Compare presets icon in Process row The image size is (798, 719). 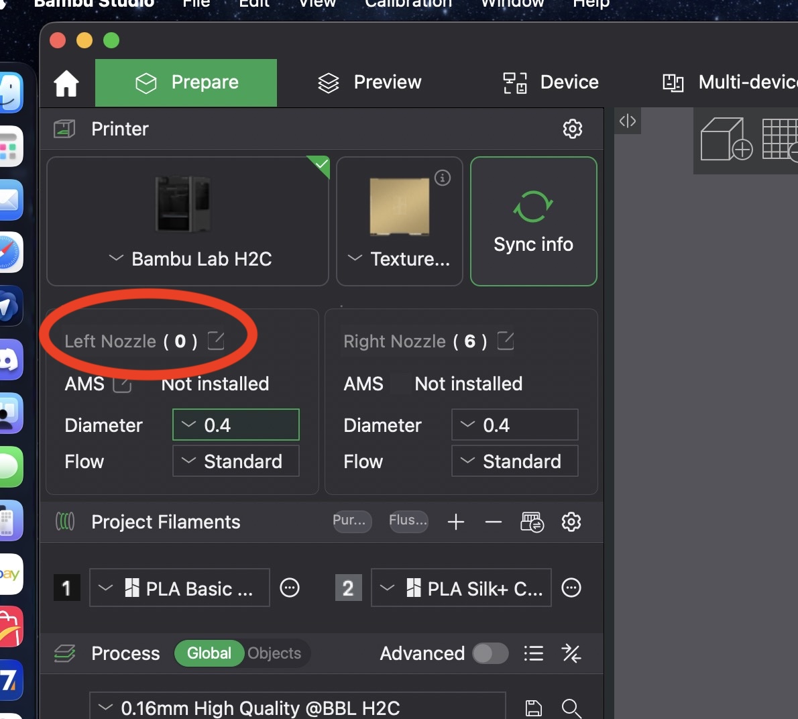click(x=571, y=653)
